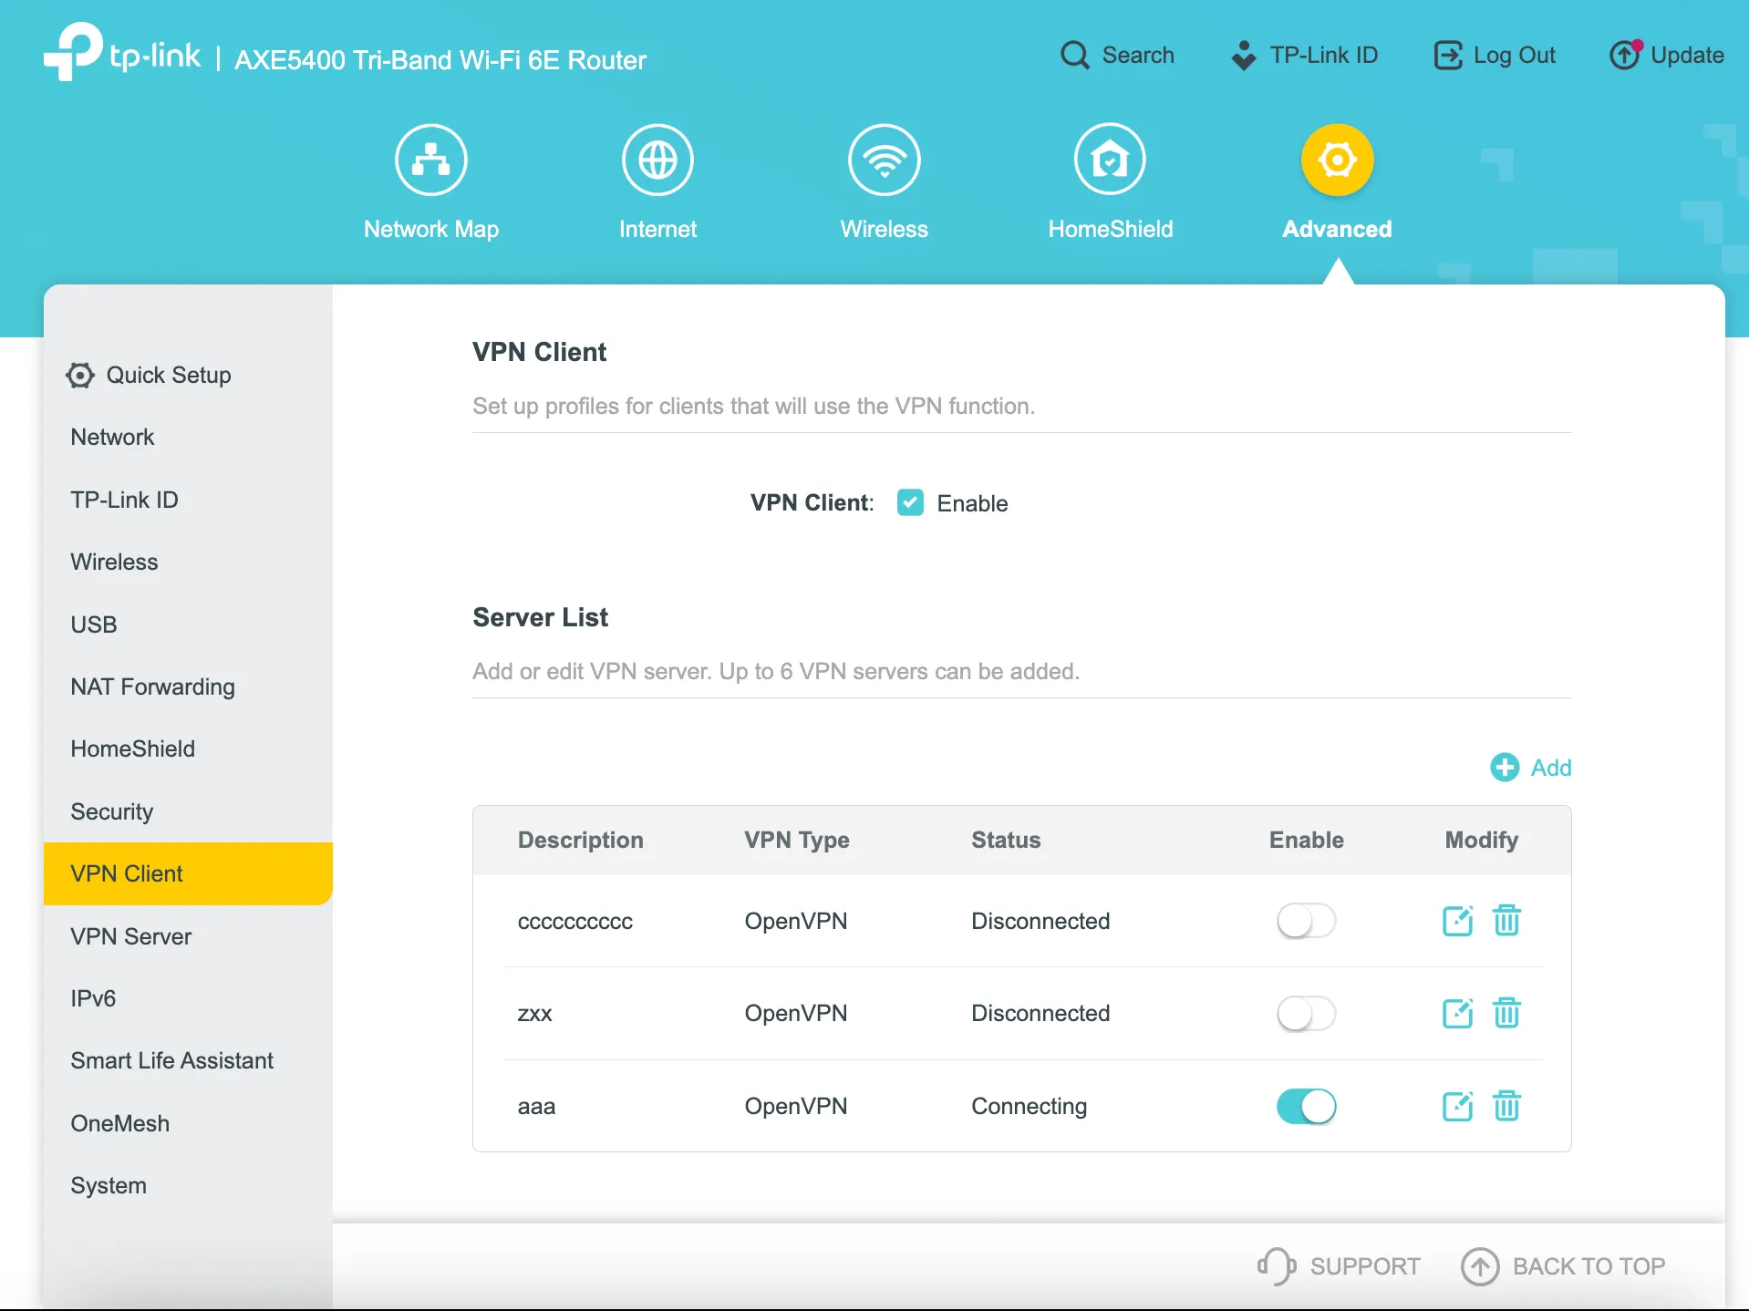Disable the aaa VPN connection toggle
Viewport: 1749px width, 1311px height.
(1306, 1106)
